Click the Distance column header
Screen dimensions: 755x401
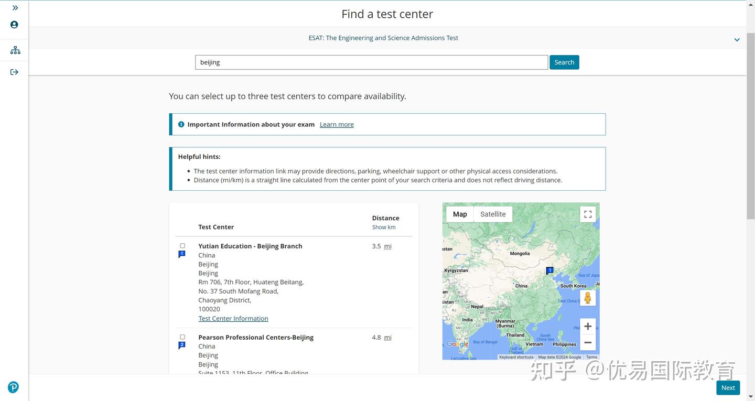pos(385,218)
